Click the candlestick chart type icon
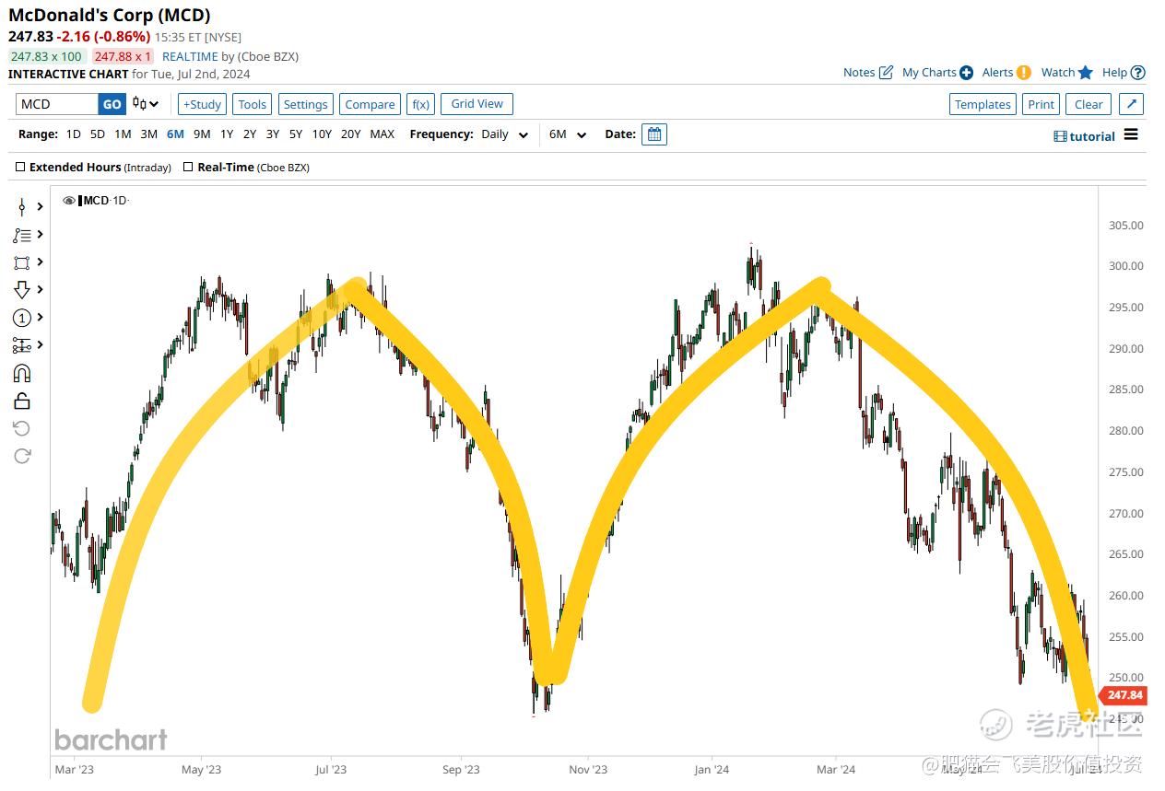 (138, 104)
